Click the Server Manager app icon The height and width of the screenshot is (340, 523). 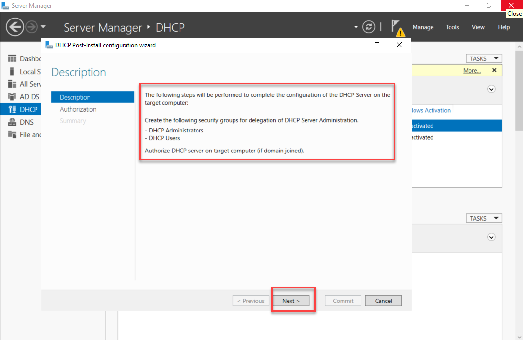point(5,6)
